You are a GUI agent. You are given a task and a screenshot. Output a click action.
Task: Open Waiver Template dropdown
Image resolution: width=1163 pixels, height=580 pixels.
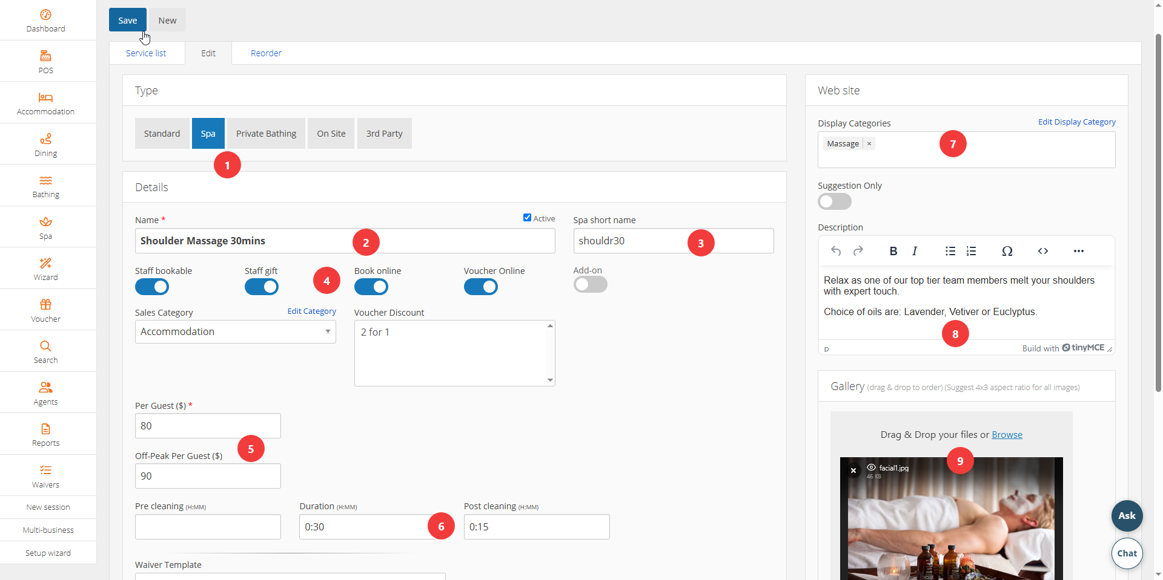click(290, 576)
